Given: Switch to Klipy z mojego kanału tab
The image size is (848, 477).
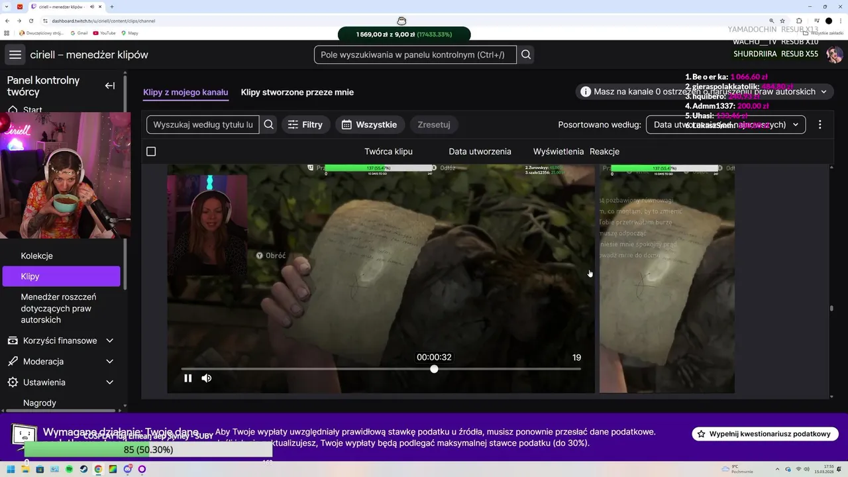Looking at the screenshot, I should [x=185, y=92].
